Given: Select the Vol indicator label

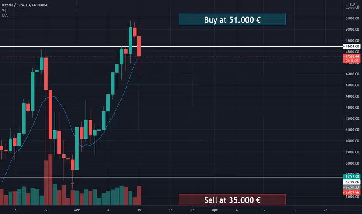Looking at the screenshot, I should [x=5, y=10].
